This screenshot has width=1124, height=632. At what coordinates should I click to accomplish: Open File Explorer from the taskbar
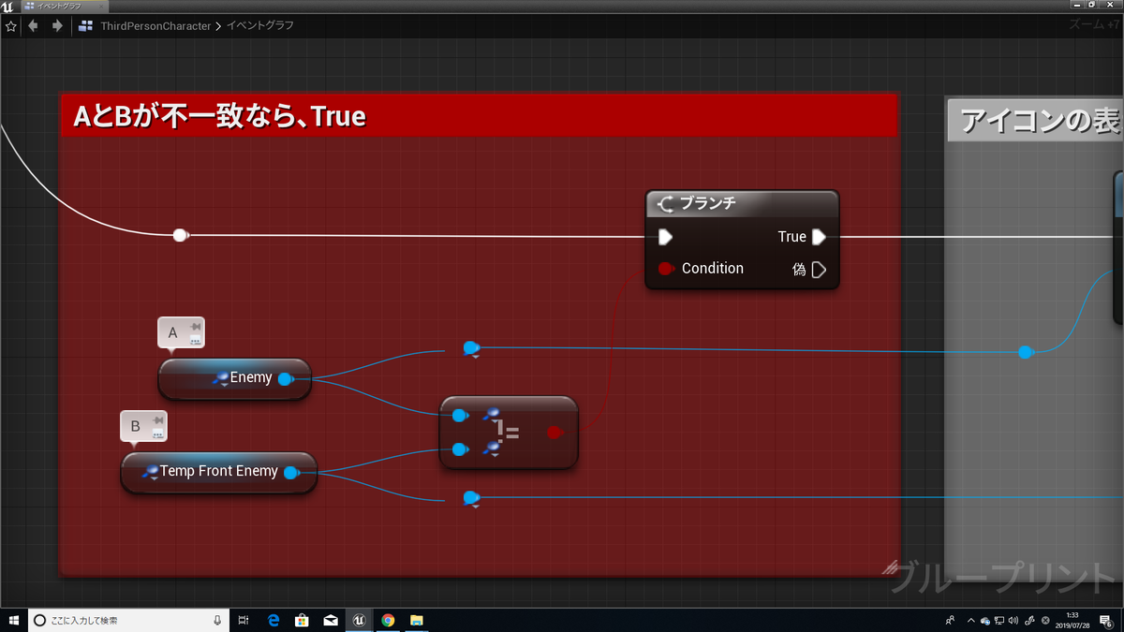click(x=417, y=620)
